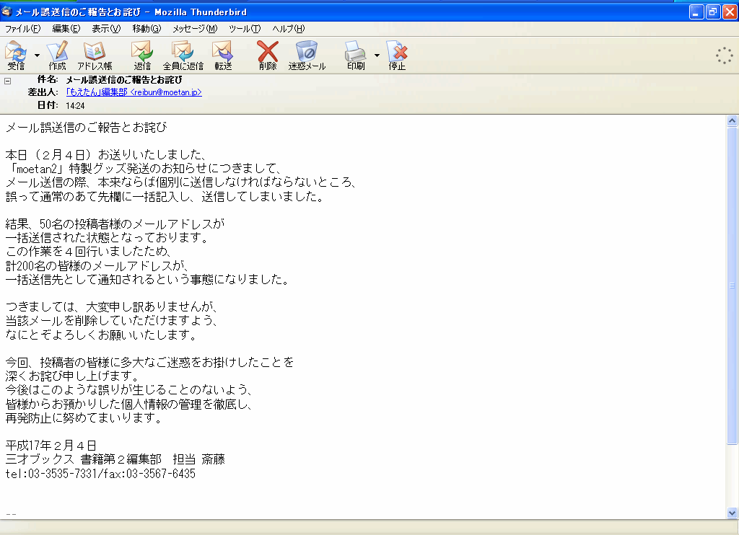This screenshot has width=739, height=535.
Task: Open the ツール(T) menu
Action: pos(244,29)
